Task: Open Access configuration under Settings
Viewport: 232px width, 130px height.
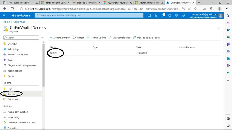Action: (18, 112)
